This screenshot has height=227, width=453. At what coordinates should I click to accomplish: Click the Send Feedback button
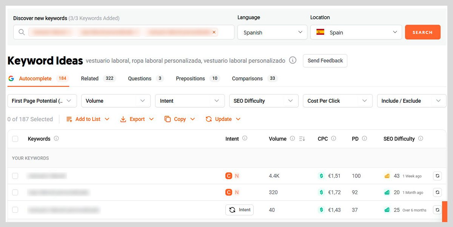(325, 60)
